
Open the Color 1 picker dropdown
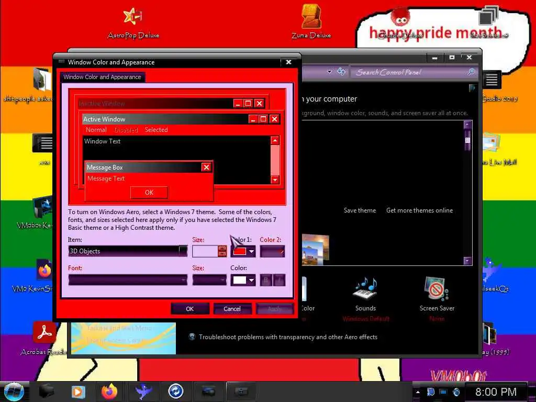tap(243, 251)
